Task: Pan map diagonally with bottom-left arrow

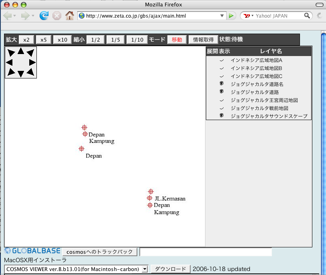Action: pos(11,72)
